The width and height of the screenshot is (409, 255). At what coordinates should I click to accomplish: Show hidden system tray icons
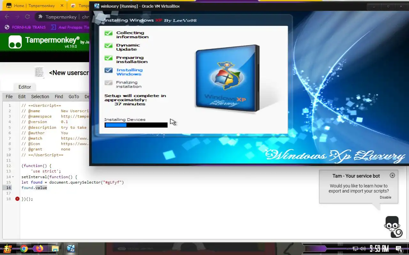coord(348,249)
